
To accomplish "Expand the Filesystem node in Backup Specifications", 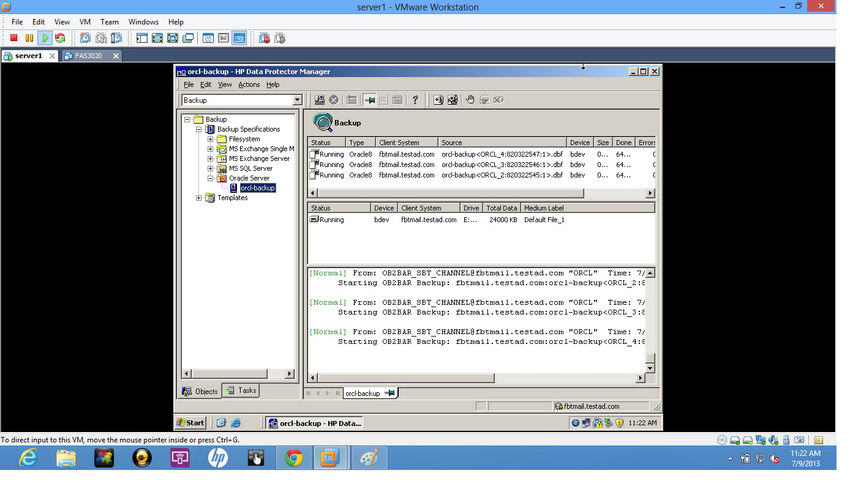I will [x=211, y=139].
